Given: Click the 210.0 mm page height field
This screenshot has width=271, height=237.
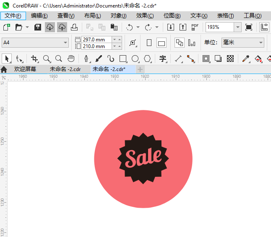Looking at the screenshot, I should (x=96, y=46).
